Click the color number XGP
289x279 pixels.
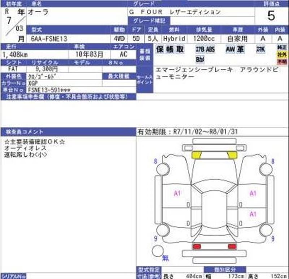[x=33, y=83]
